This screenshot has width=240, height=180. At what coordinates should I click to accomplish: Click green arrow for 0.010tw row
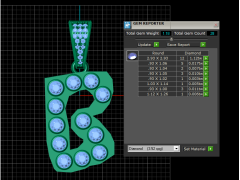(x=206, y=73)
